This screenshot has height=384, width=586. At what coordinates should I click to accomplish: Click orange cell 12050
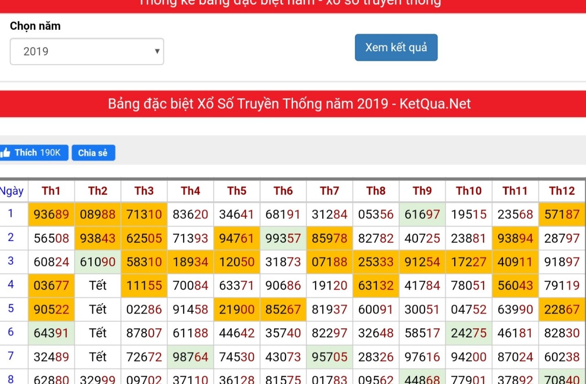(x=237, y=262)
